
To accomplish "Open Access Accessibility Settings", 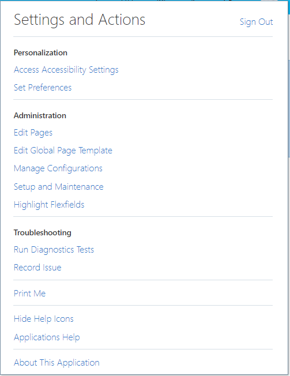I will (x=66, y=70).
